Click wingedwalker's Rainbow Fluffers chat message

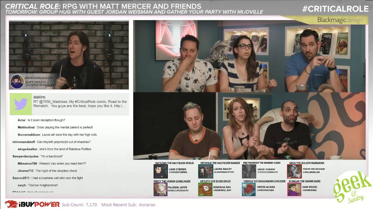[54, 149]
